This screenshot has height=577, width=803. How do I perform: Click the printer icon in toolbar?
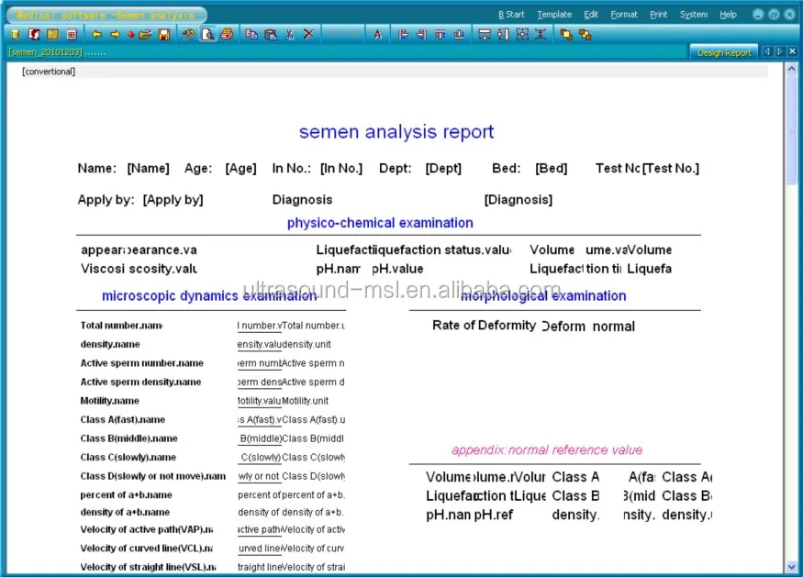(x=227, y=34)
